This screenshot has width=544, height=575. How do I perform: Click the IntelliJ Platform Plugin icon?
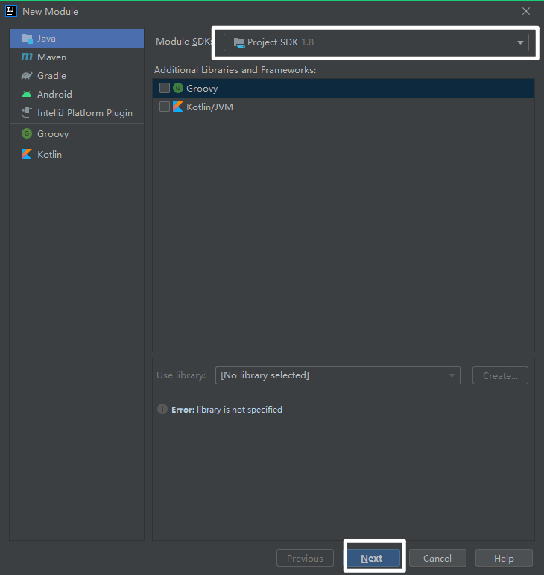27,112
